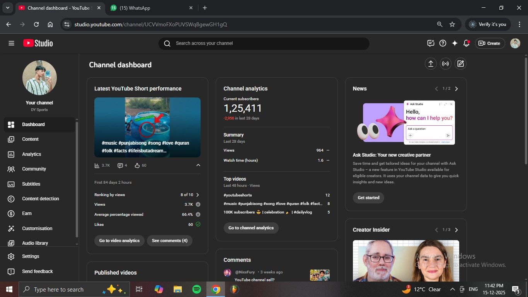This screenshot has width=528, height=297.
Task: Launch Spotify from the taskbar
Action: [197, 289]
